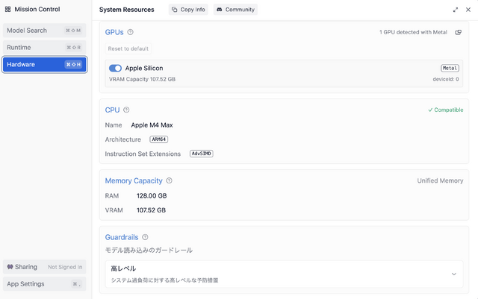Click the Memory Capacity heading
The width and height of the screenshot is (478, 299).
point(134,181)
